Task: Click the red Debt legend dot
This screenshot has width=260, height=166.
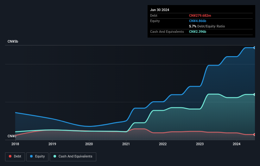Action: coord(10,156)
